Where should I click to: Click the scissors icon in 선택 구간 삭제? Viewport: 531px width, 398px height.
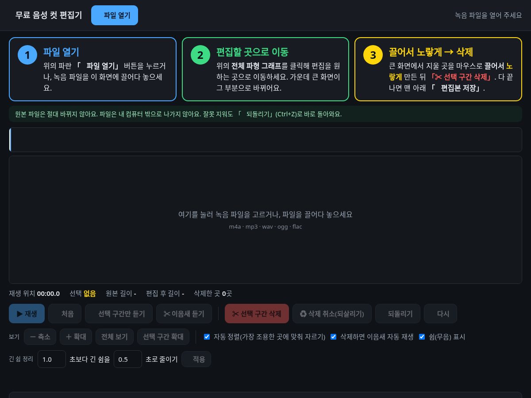(x=236, y=314)
